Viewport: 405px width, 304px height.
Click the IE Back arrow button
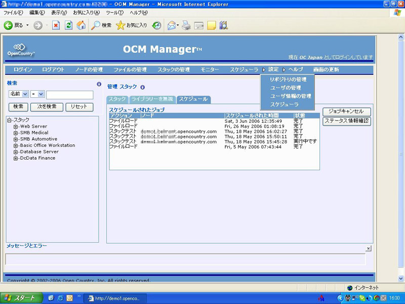point(8,25)
